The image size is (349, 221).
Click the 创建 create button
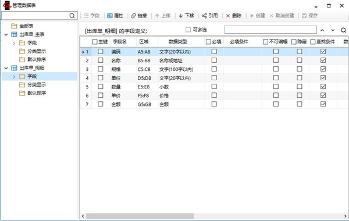[x=258, y=16]
